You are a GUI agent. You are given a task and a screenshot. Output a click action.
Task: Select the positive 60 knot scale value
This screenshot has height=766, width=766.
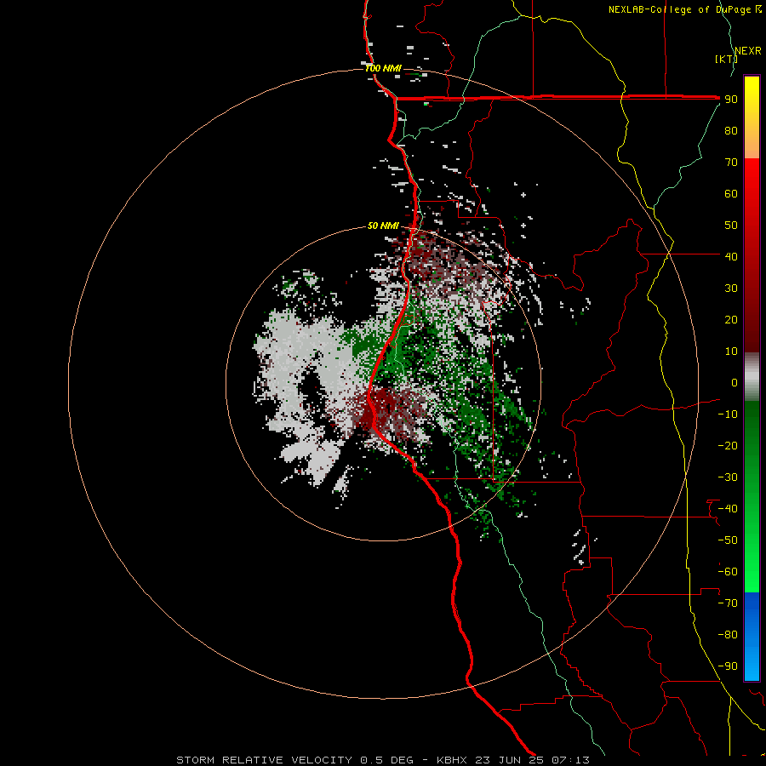point(731,193)
